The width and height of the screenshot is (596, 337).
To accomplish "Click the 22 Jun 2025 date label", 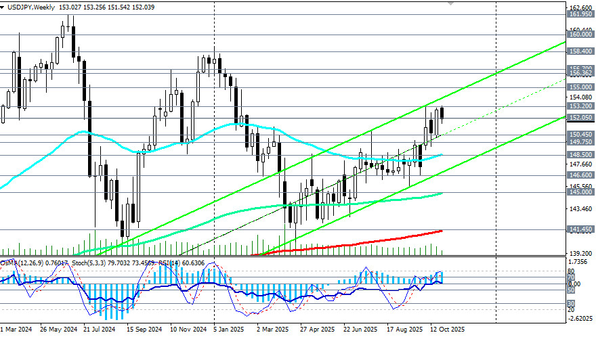I will pyautogui.click(x=360, y=329).
